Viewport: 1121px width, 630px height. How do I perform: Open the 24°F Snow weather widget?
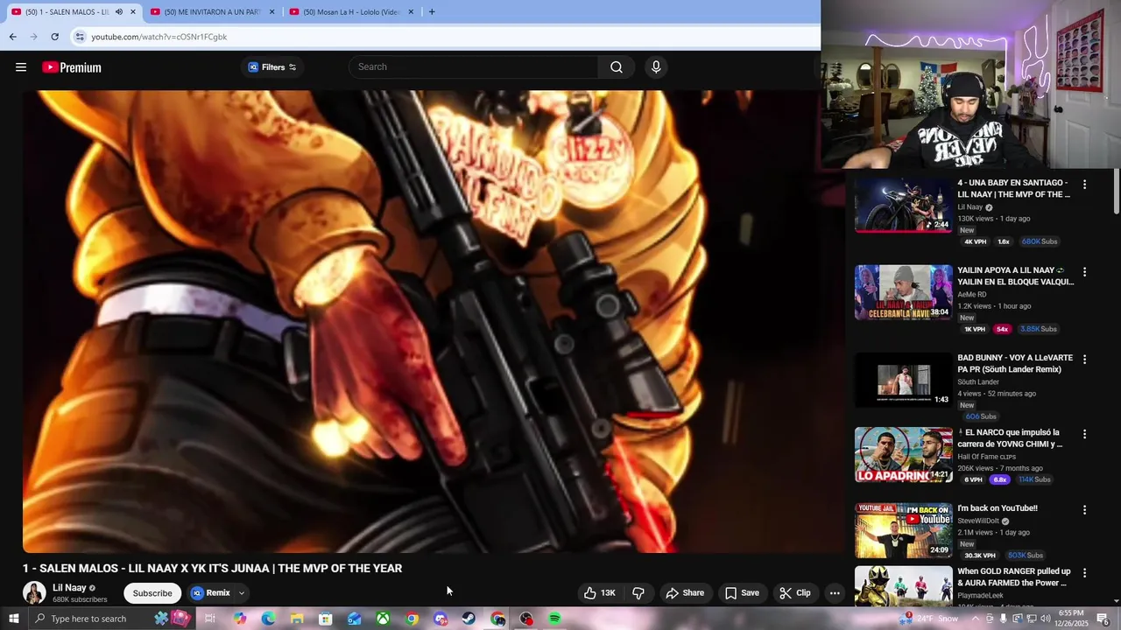click(x=927, y=619)
